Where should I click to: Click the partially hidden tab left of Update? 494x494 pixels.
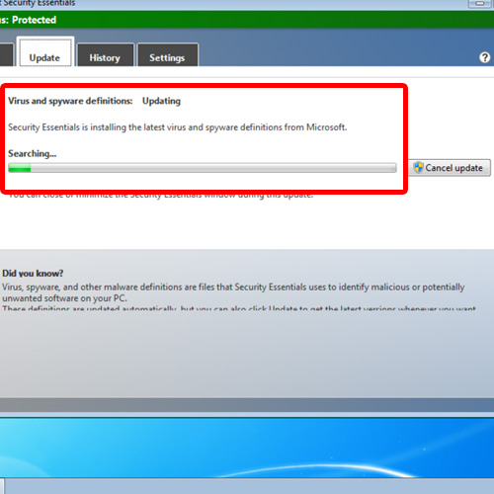click(6, 55)
